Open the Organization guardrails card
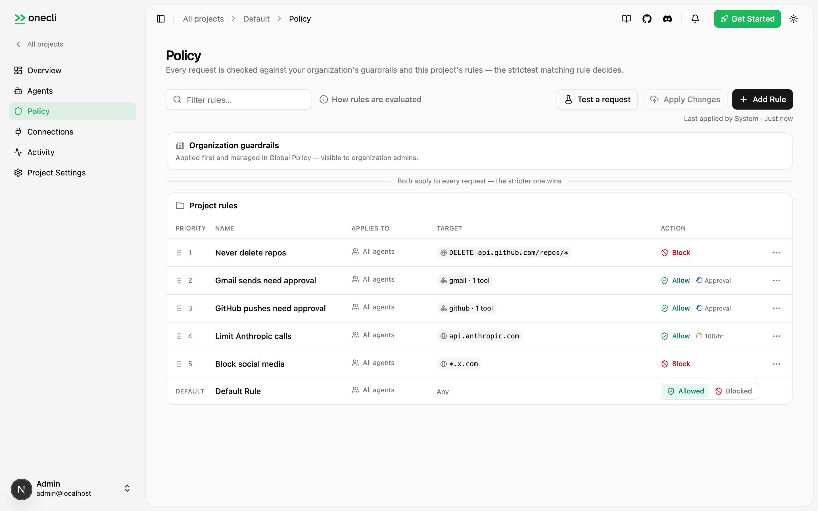Screen dimensions: 818x511 tap(479, 151)
